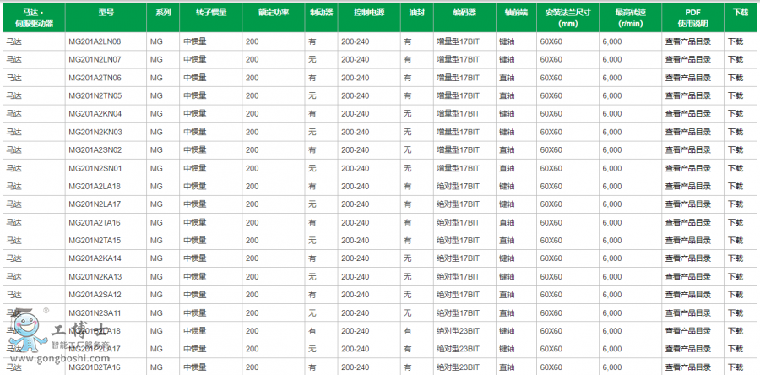View the product catalog for MG201A2SA12
Viewport: 760px width, 375px height.
tap(687, 295)
